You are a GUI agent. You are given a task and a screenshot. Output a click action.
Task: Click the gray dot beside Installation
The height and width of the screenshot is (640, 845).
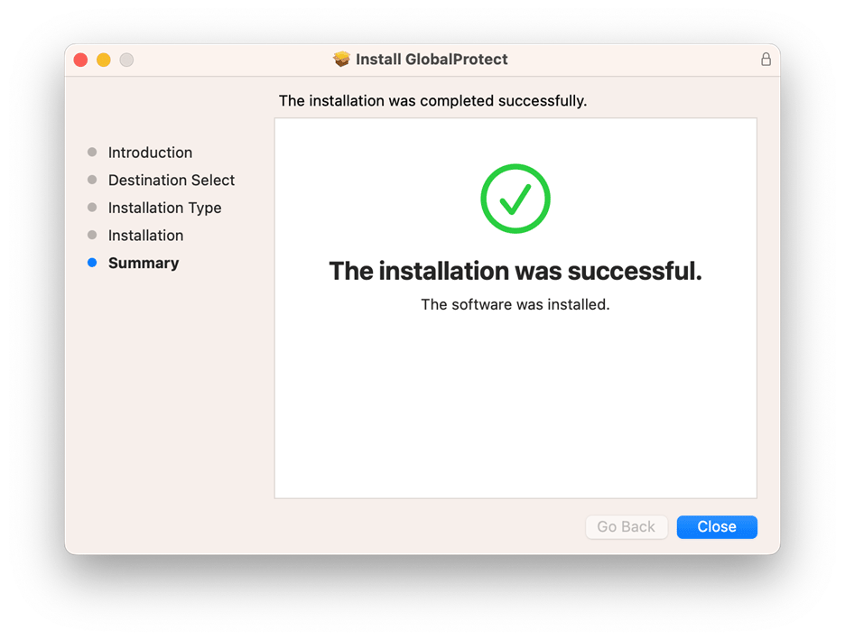point(92,235)
